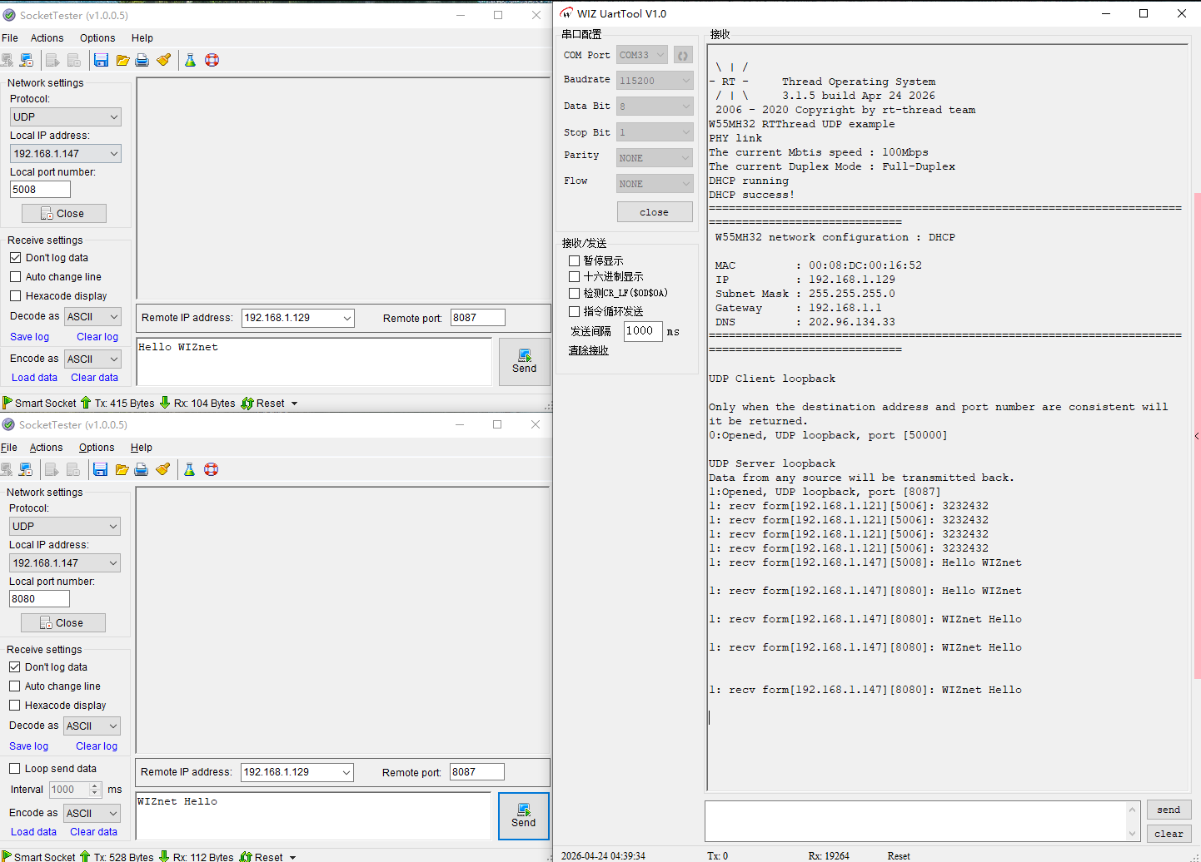The width and height of the screenshot is (1201, 862).
Task: Click the printer icon in upper SocketTester toolbar
Action: tap(142, 60)
